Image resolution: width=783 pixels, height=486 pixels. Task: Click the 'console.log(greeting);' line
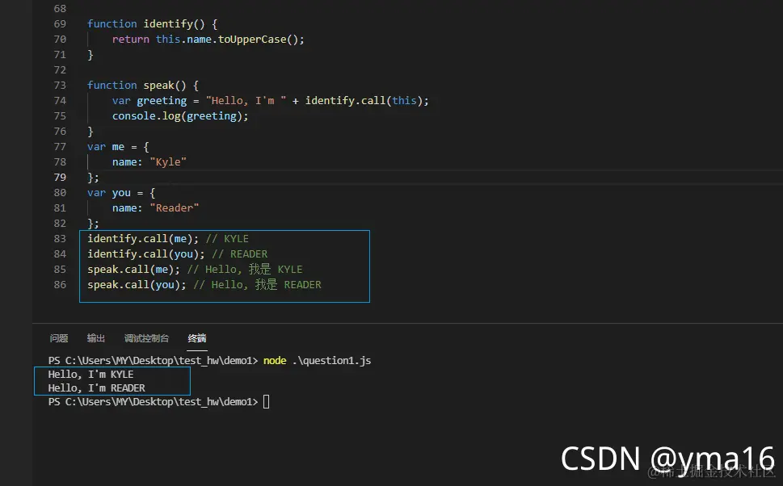(179, 116)
